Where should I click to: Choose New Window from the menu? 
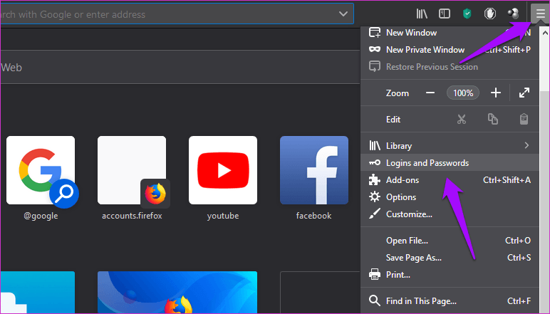(x=450, y=33)
